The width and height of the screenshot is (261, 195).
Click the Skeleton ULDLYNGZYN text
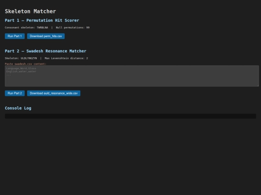21,58
